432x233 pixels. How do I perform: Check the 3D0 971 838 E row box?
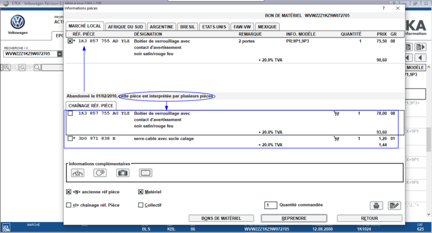point(70,138)
